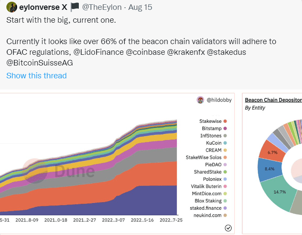Open @TheEylon handle link
This screenshot has height=235, width=302.
pyautogui.click(x=102, y=7)
